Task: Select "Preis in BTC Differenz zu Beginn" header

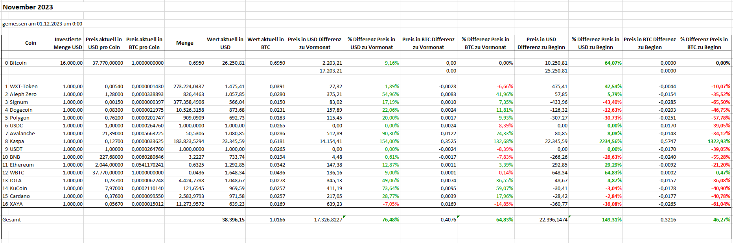Action: coord(650,43)
